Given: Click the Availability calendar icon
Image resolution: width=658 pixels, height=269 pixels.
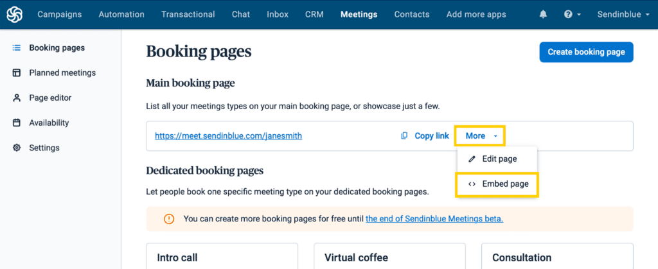Looking at the screenshot, I should coord(17,123).
